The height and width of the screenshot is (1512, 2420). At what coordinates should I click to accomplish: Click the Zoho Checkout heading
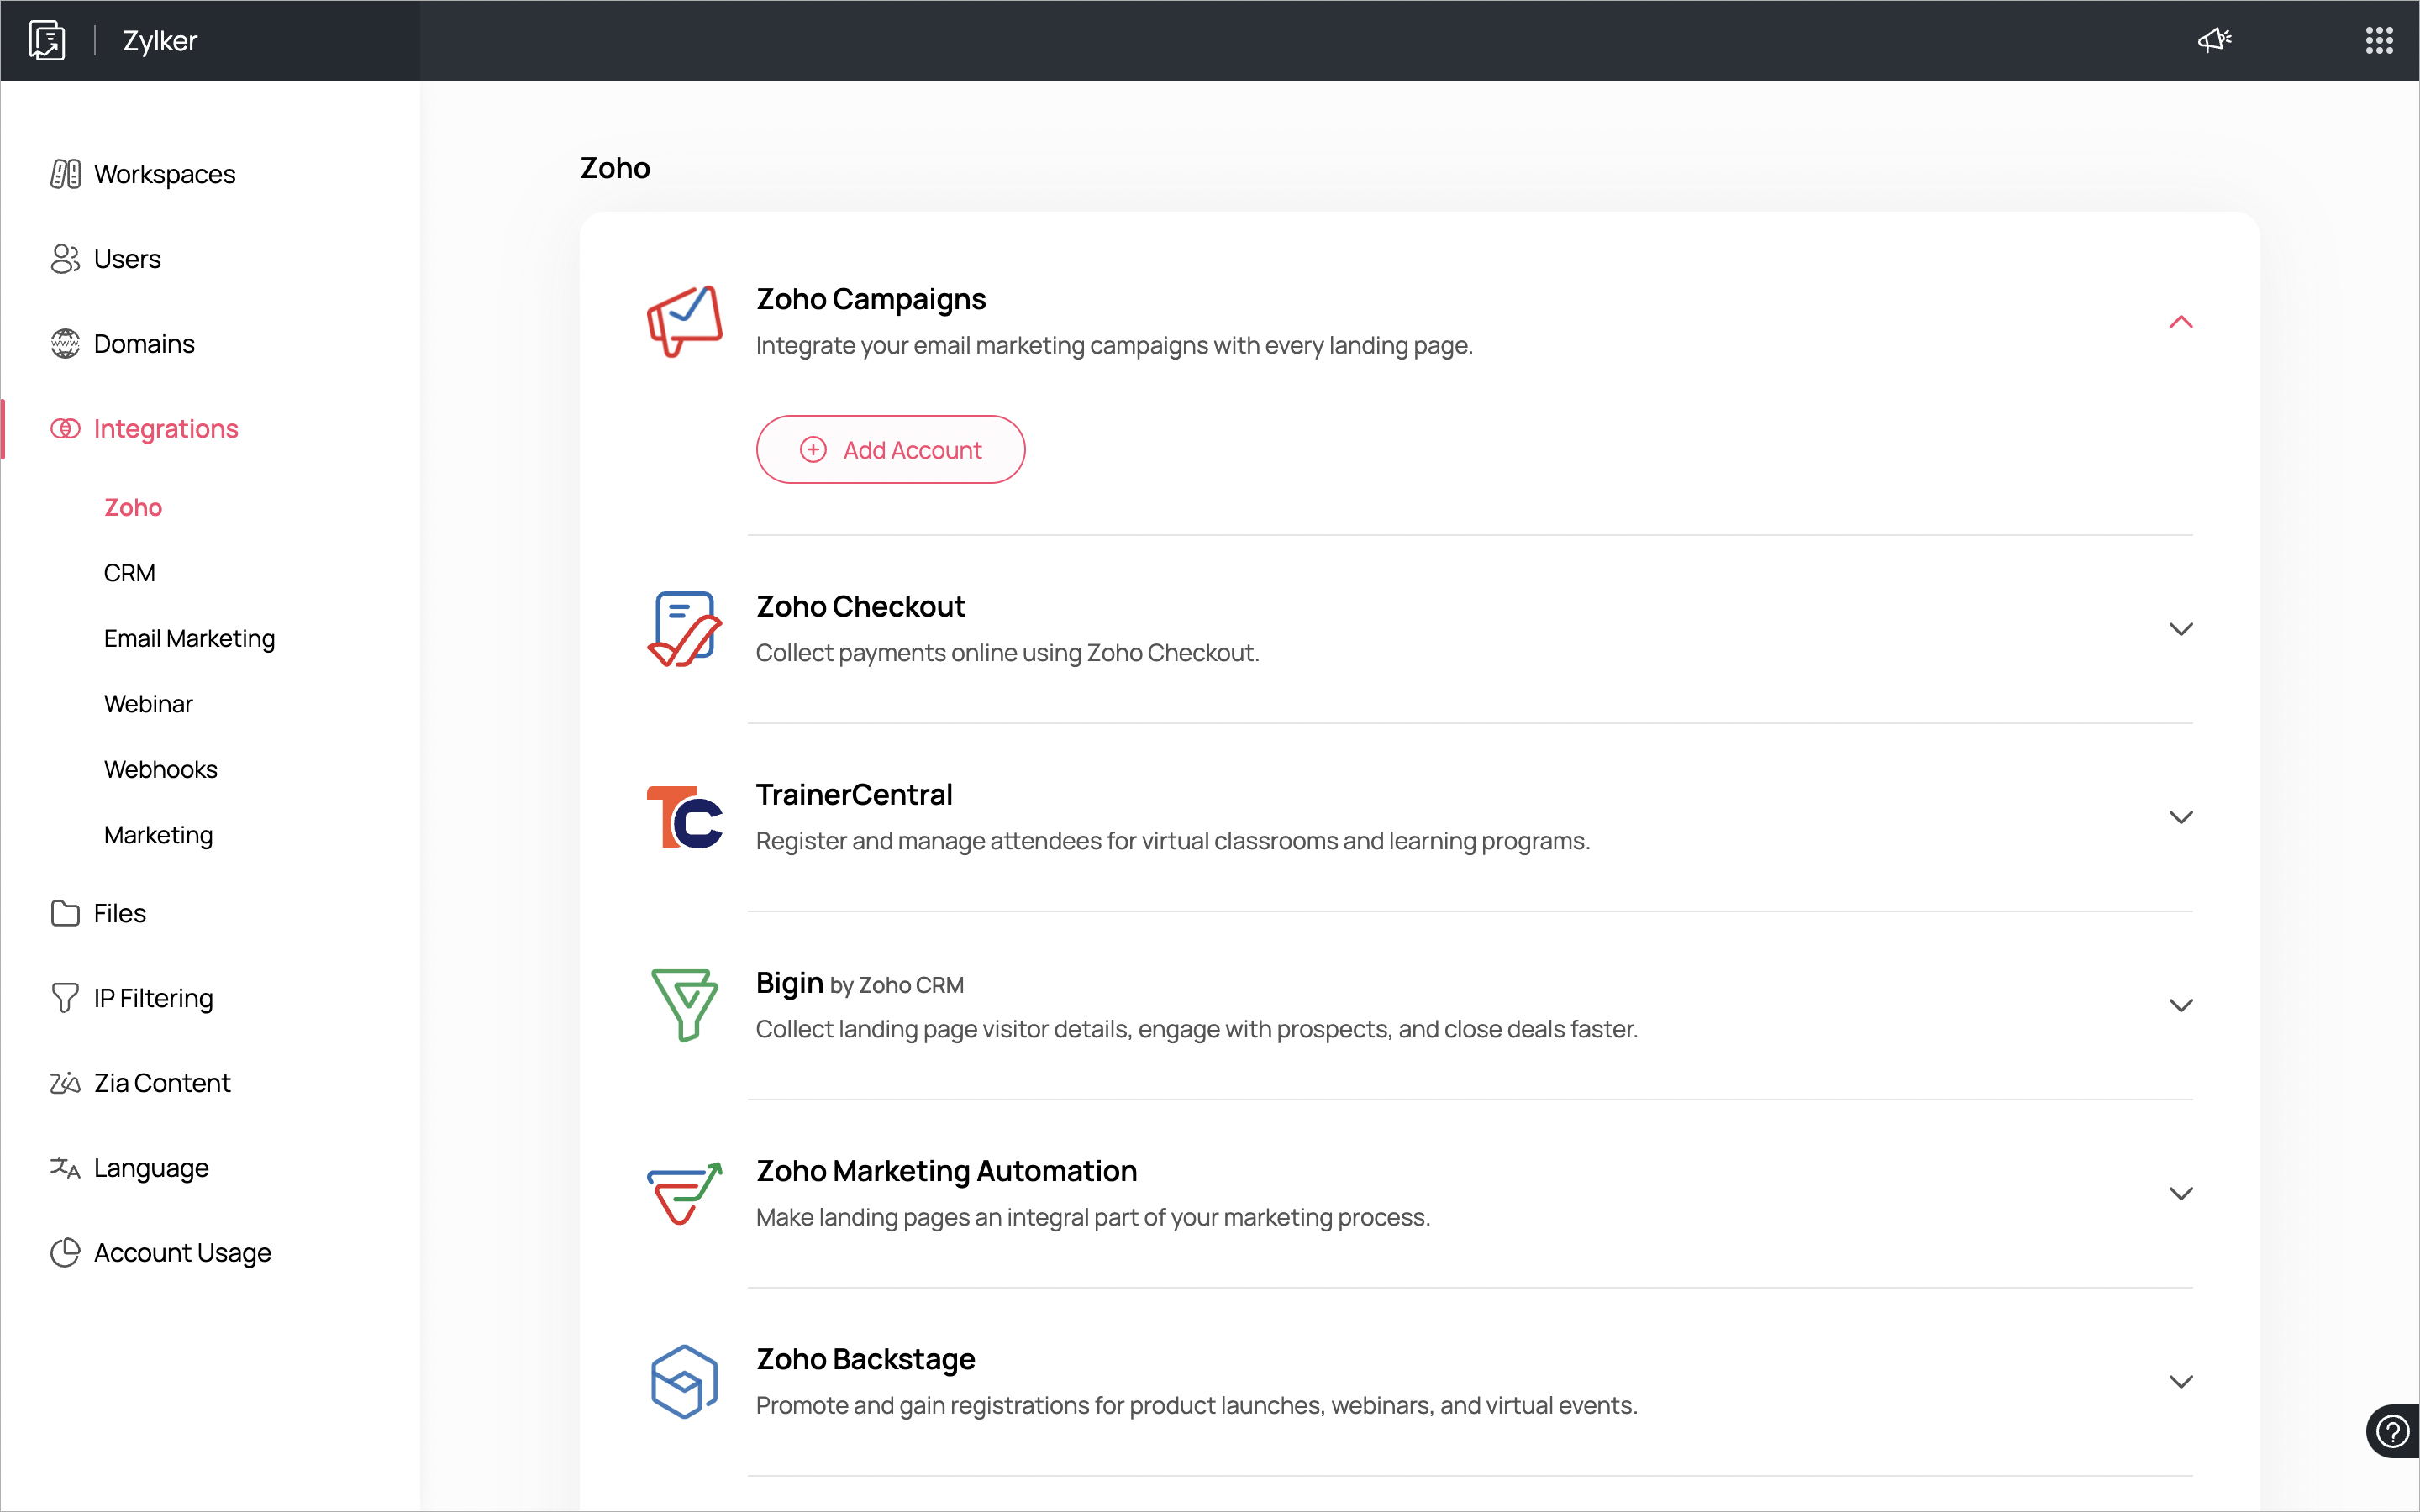860,606
